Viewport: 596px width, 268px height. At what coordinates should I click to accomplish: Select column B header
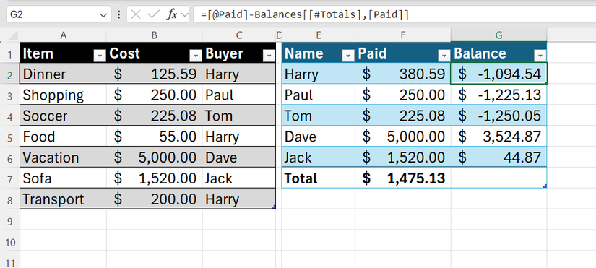pos(155,35)
